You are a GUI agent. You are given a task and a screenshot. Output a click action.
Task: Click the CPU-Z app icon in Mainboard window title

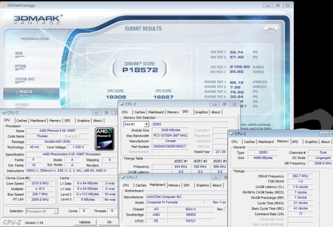tap(123, 177)
